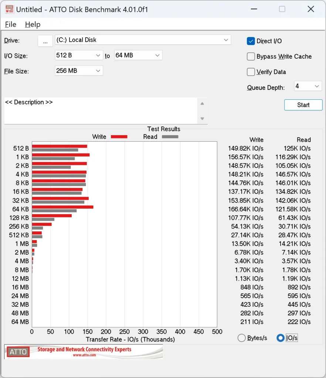The image size is (326, 378).
Task: Expand the 512 B minimum I/O size dropdown
Action: click(x=79, y=55)
